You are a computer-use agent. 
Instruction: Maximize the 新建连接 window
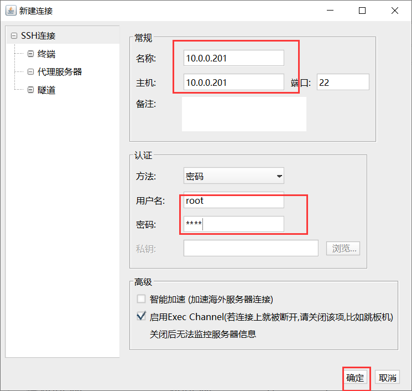[x=362, y=11]
